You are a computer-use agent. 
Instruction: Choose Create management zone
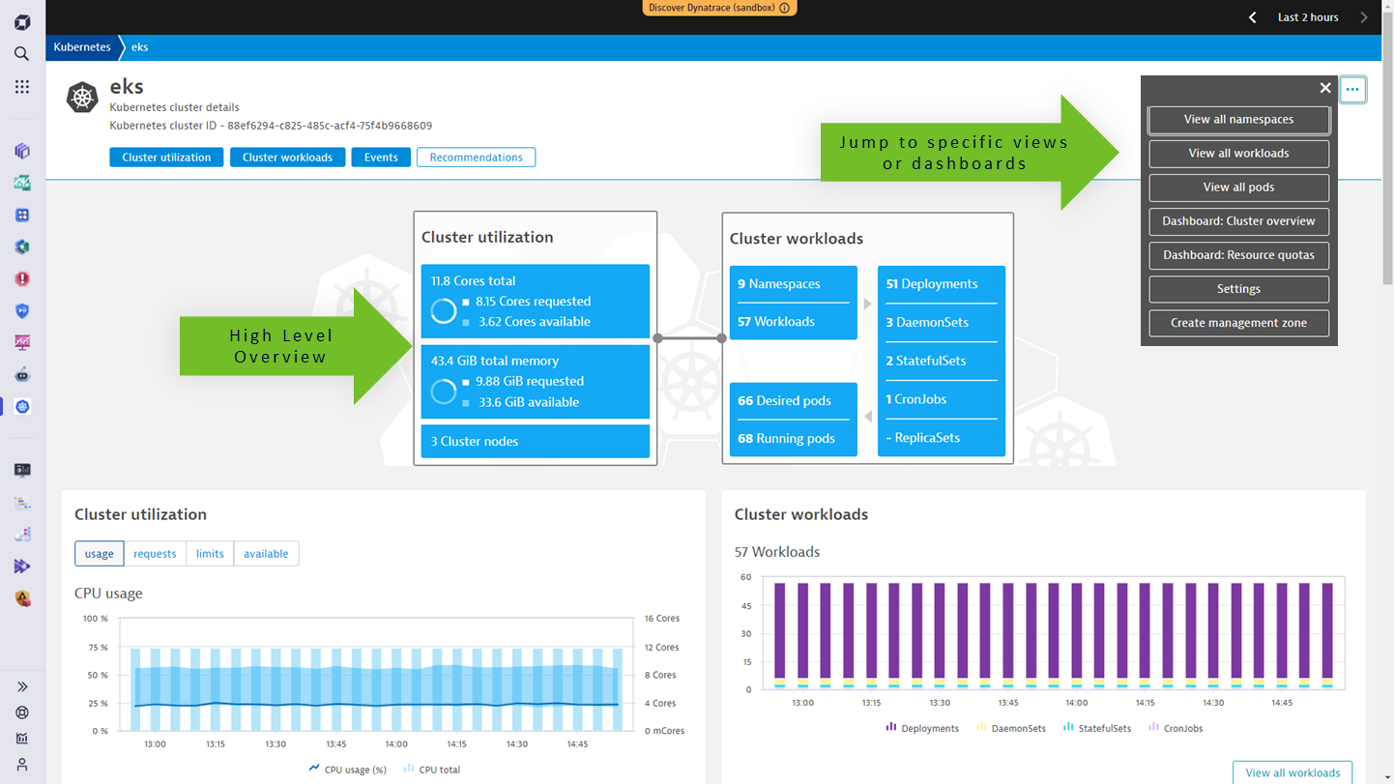(1238, 323)
